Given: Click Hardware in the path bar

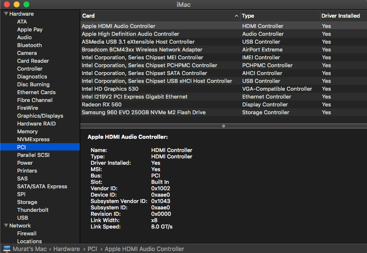Looking at the screenshot, I should click(67, 249).
